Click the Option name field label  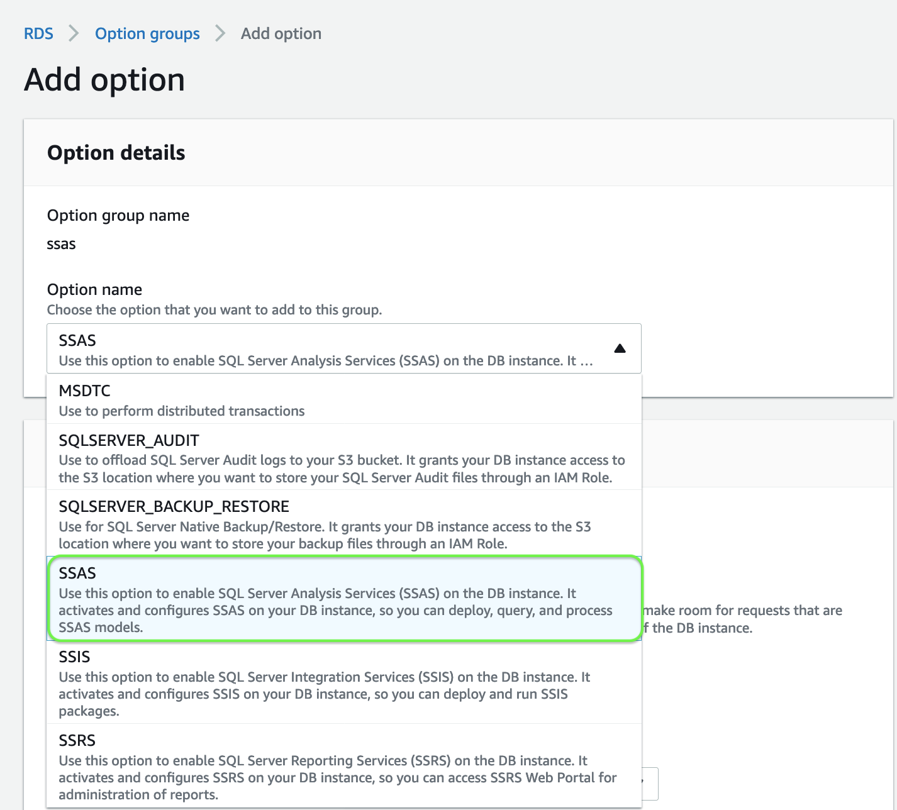(94, 289)
